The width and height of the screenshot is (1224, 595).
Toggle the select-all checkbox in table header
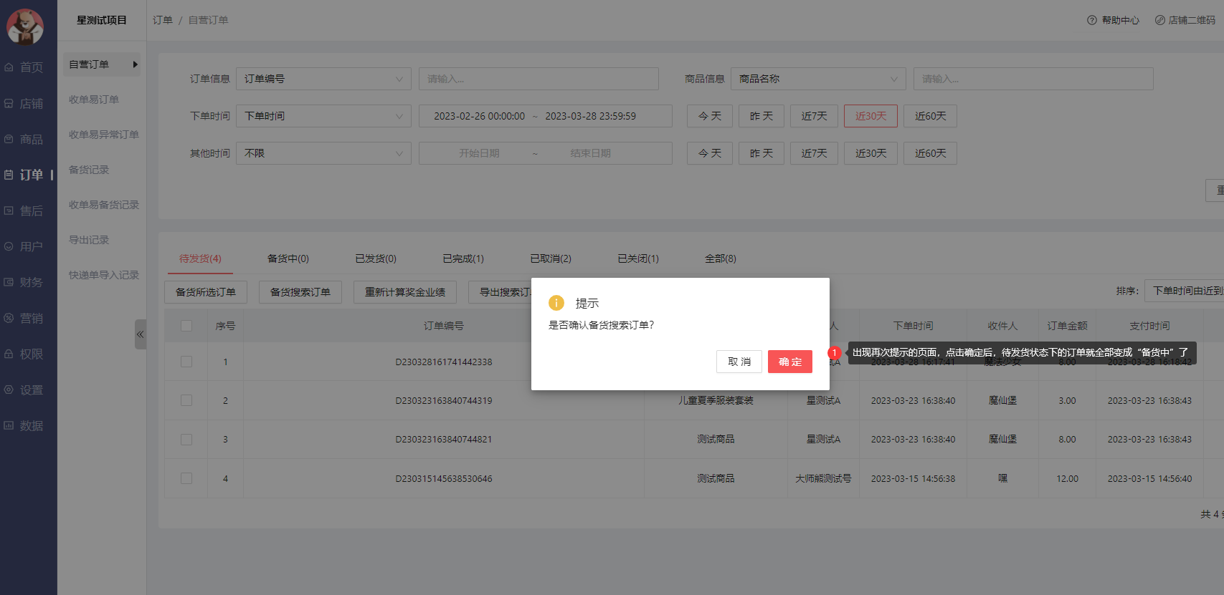[186, 326]
